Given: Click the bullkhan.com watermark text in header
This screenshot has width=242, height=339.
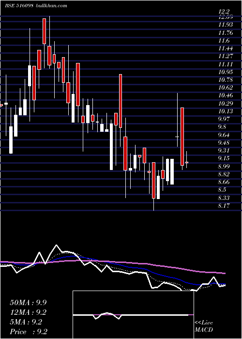Looking at the screenshot, I should coord(50,6).
